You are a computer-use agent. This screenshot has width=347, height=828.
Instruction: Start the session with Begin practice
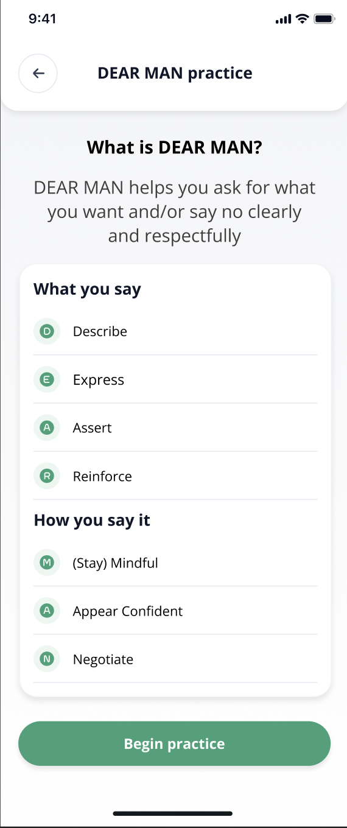point(174,743)
